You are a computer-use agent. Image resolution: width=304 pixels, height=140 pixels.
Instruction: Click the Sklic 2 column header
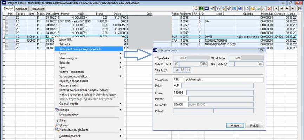220,14
